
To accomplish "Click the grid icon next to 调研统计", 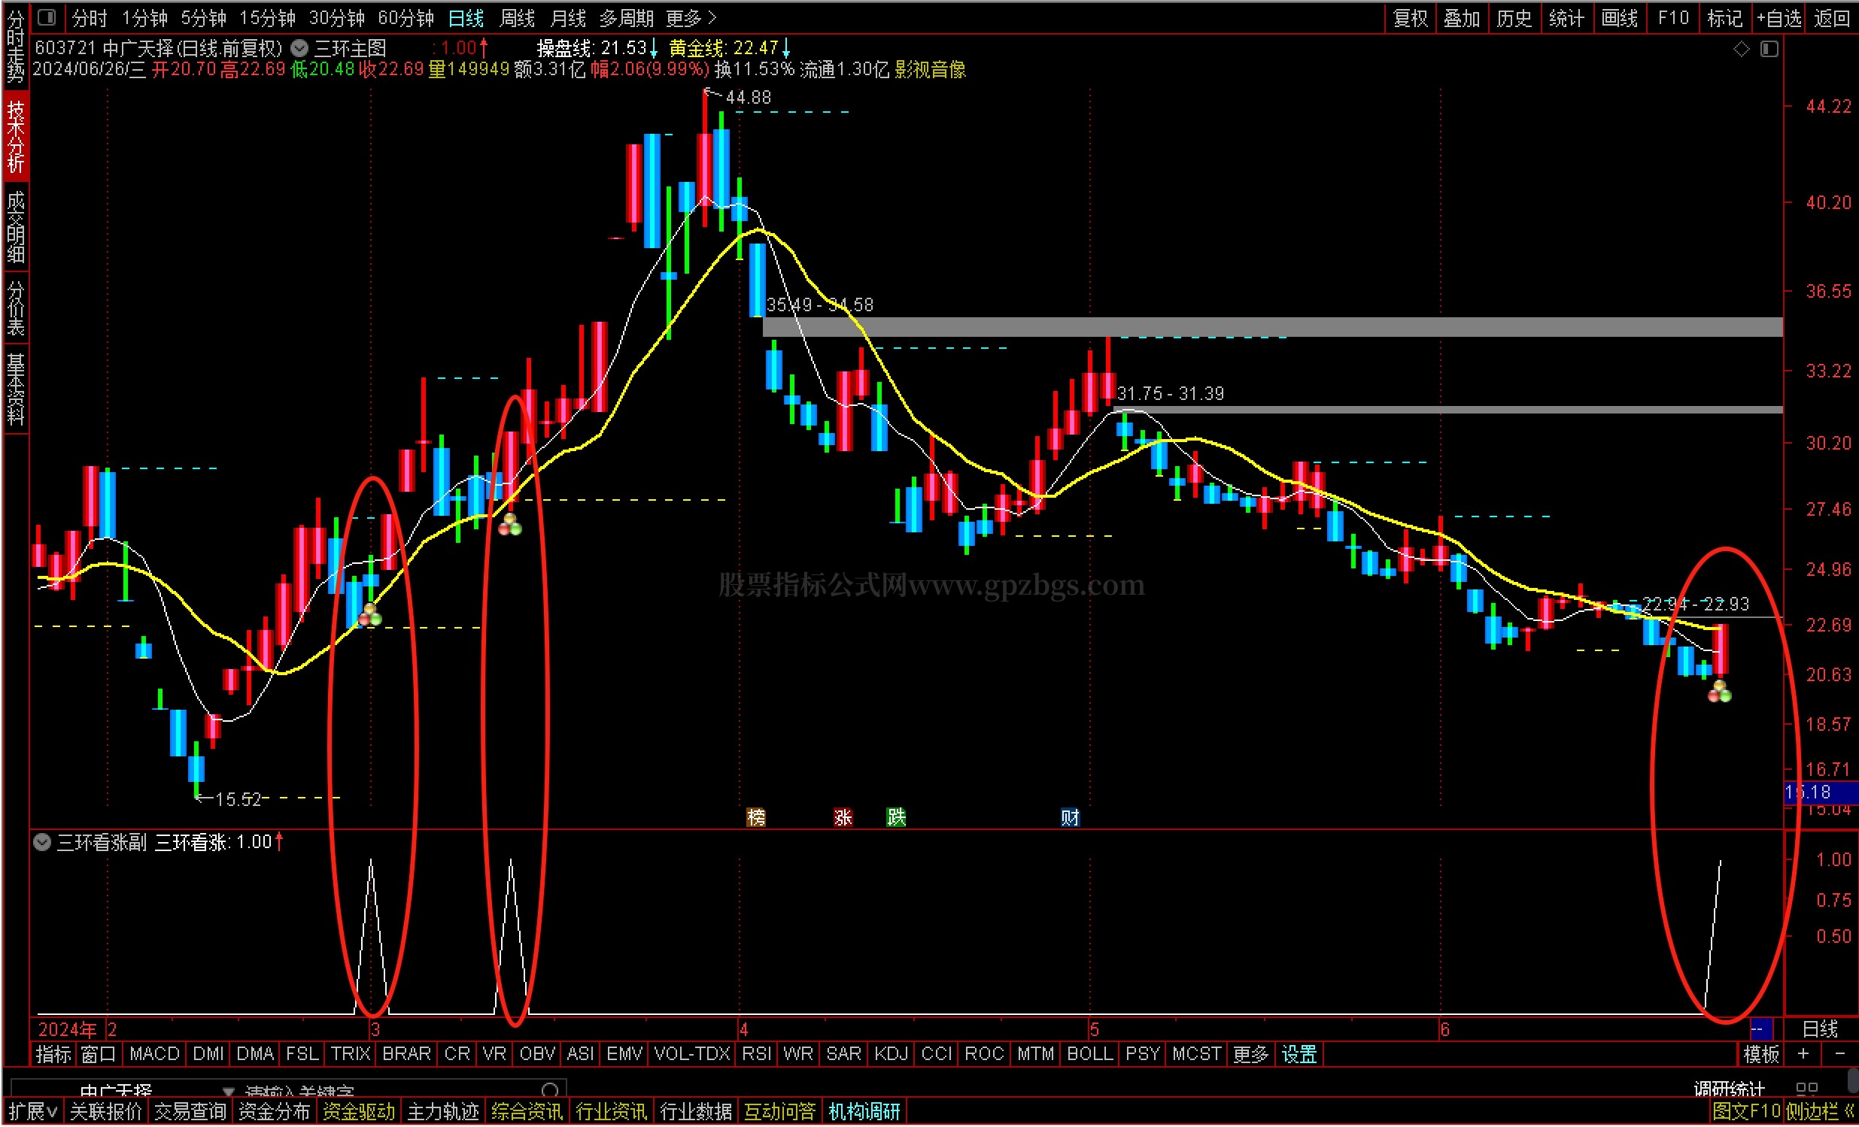I will [1806, 1089].
